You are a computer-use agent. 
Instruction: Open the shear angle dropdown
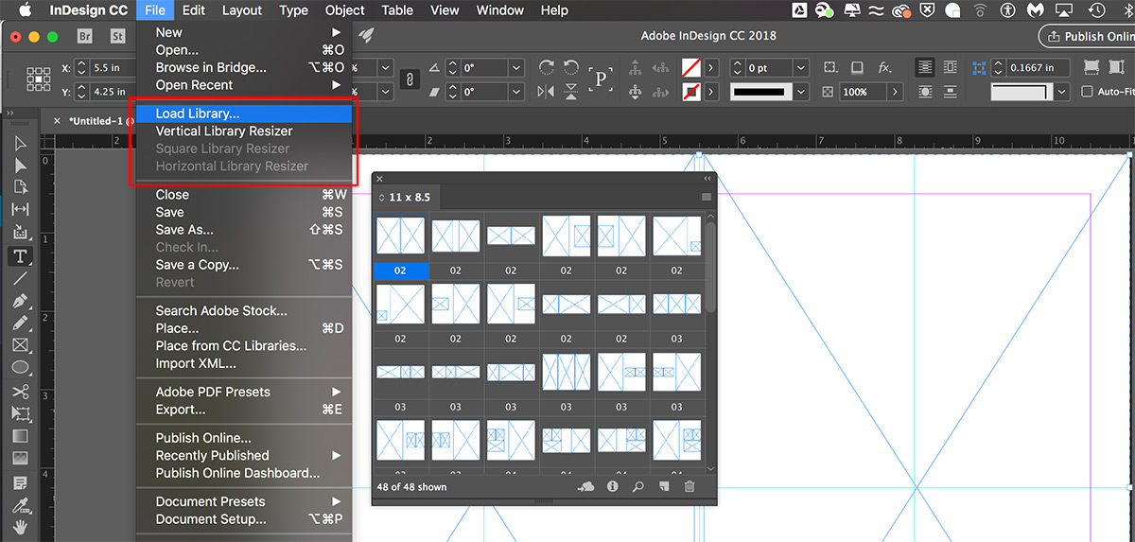(515, 92)
